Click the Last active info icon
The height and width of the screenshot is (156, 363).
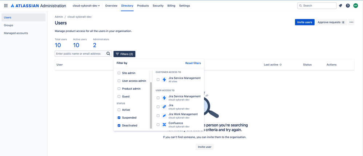click(x=280, y=65)
